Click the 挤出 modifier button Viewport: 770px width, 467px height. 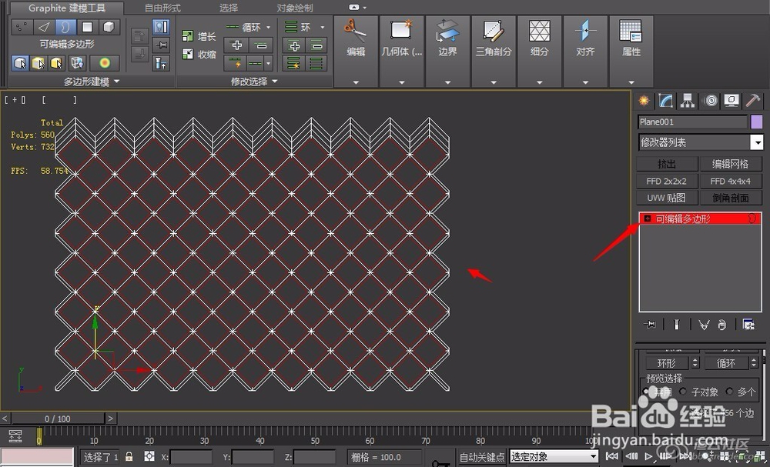[x=667, y=164]
